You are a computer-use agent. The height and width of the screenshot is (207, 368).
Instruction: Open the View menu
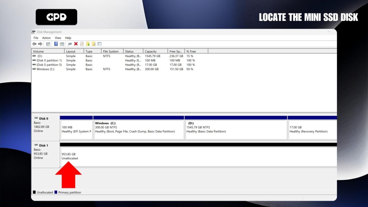click(x=58, y=38)
